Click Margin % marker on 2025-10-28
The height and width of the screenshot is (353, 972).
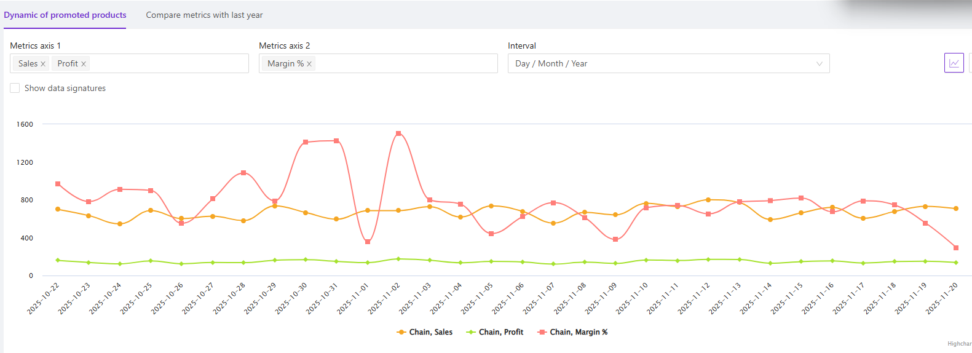(243, 173)
